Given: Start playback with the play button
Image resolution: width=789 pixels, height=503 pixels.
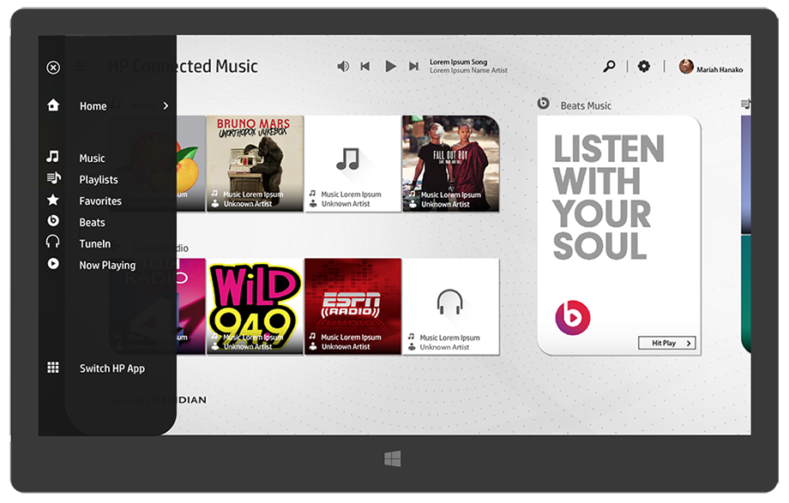Looking at the screenshot, I should (x=390, y=66).
